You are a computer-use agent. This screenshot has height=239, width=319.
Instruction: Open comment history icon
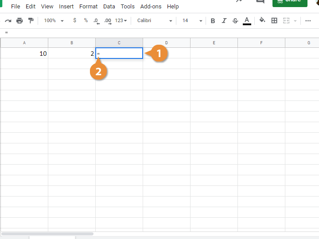260,1
